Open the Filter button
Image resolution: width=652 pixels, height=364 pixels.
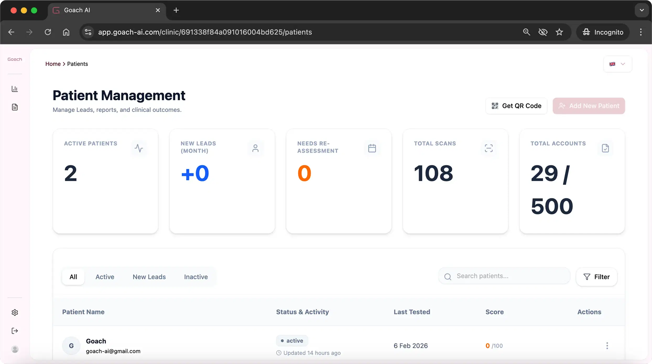coord(596,277)
